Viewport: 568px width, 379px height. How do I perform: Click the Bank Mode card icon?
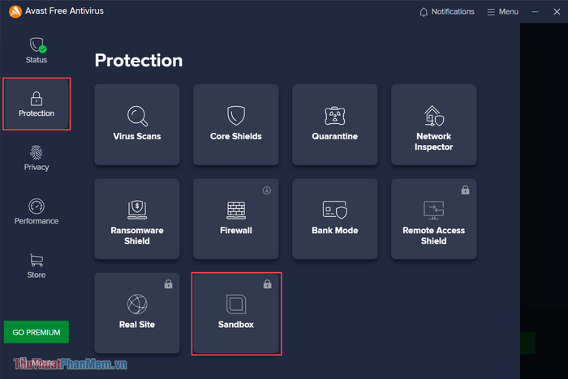coord(334,210)
